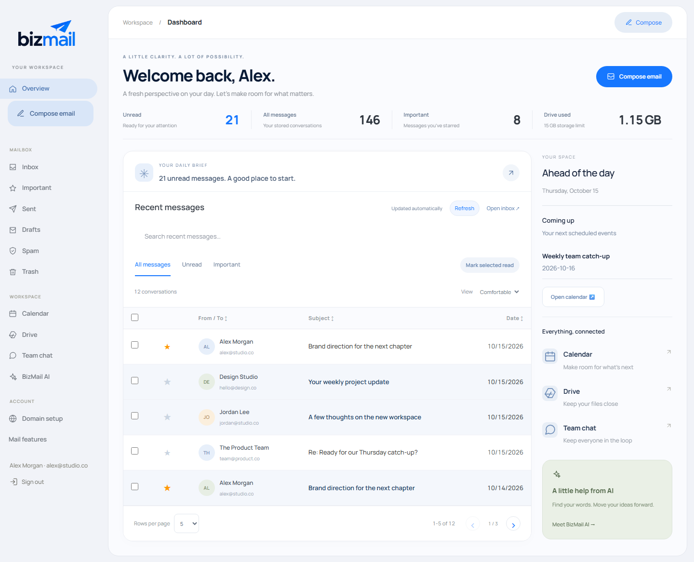
Task: Switch to the Important messages tab
Action: coord(227,265)
